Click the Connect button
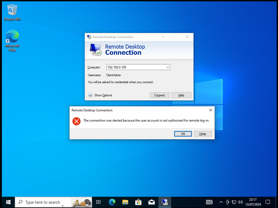The height and width of the screenshot is (208, 278). point(159,95)
